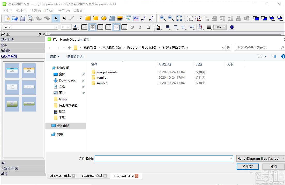Toggle italic text formatting
The image size is (285, 185).
[x=140, y=27]
